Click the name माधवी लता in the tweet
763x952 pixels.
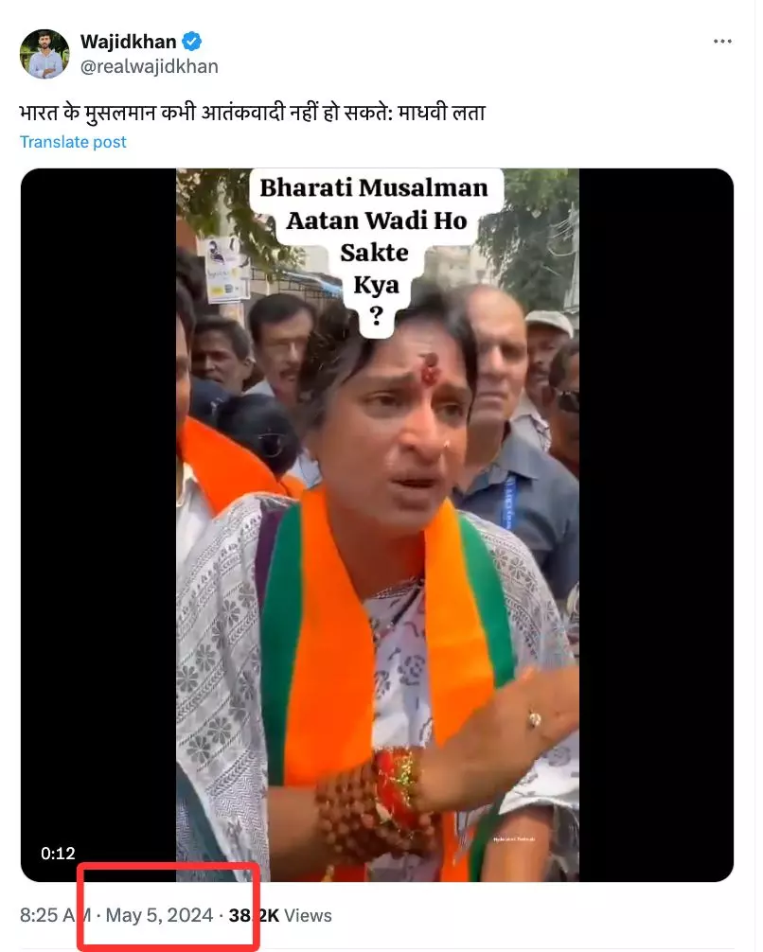click(x=442, y=114)
